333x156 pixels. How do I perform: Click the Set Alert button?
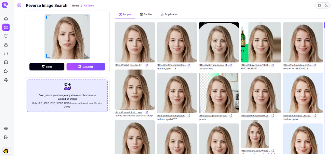86,67
